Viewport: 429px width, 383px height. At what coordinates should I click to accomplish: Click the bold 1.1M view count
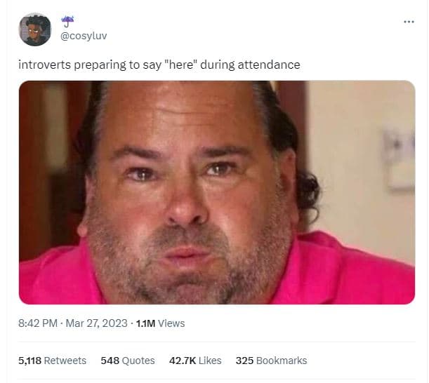145,323
